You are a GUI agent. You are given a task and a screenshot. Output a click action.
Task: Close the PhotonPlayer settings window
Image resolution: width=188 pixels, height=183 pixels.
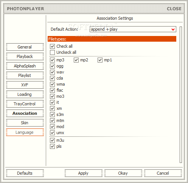(x=174, y=9)
